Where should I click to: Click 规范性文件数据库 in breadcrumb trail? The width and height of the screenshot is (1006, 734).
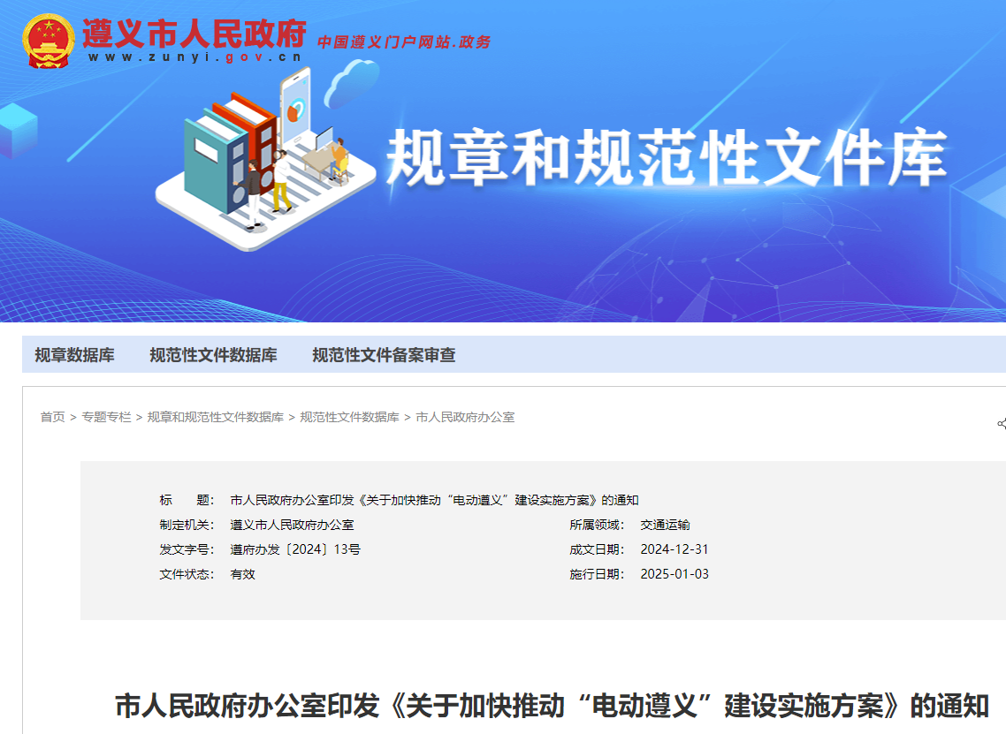[x=349, y=417]
